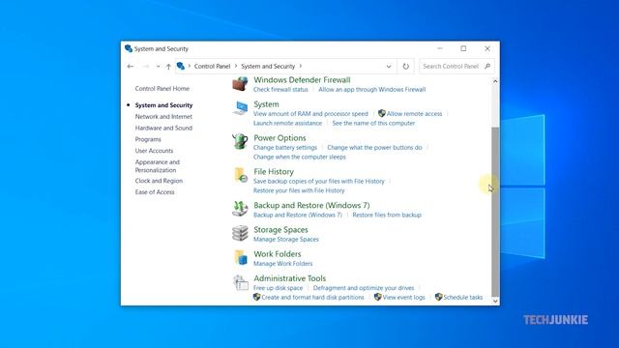Click Create and format hard disk partitions
The width and height of the screenshot is (619, 348).
tap(312, 298)
